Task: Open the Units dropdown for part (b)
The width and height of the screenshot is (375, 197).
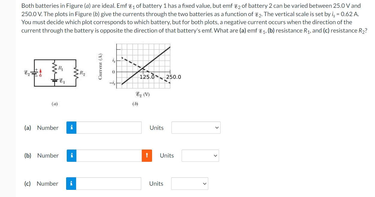Action: tap(200, 156)
